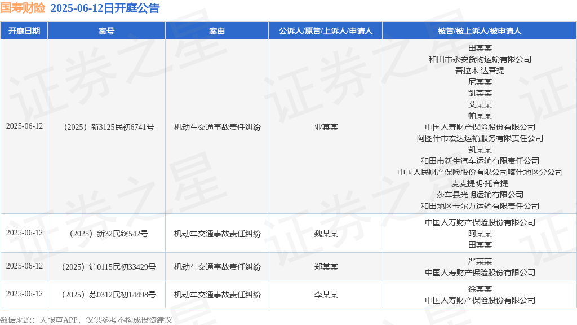577x325 pixels.
Task: Click defendant 严某某
Action: 480,261
